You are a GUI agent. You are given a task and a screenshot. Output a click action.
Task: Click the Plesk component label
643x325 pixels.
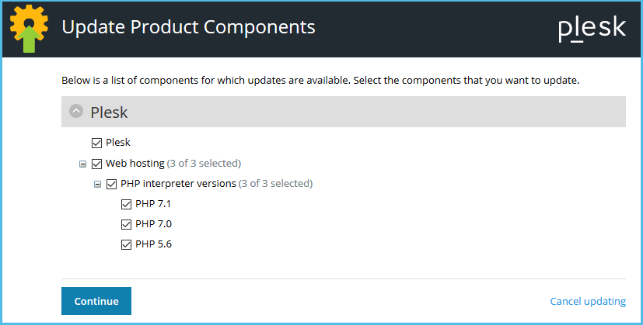click(118, 142)
